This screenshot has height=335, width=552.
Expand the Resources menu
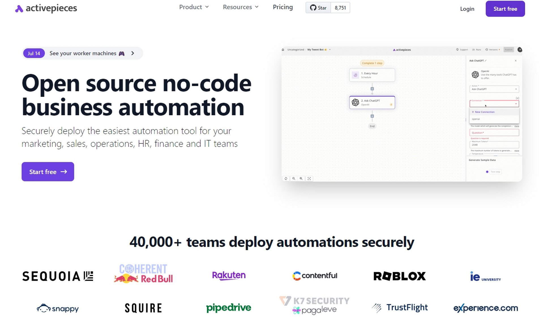pyautogui.click(x=241, y=7)
